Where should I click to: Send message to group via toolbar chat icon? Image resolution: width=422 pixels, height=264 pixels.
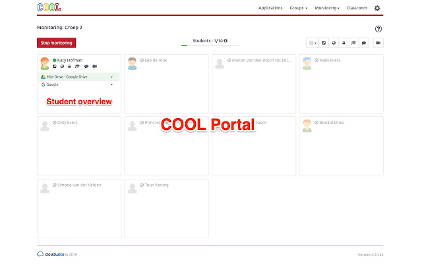point(364,43)
